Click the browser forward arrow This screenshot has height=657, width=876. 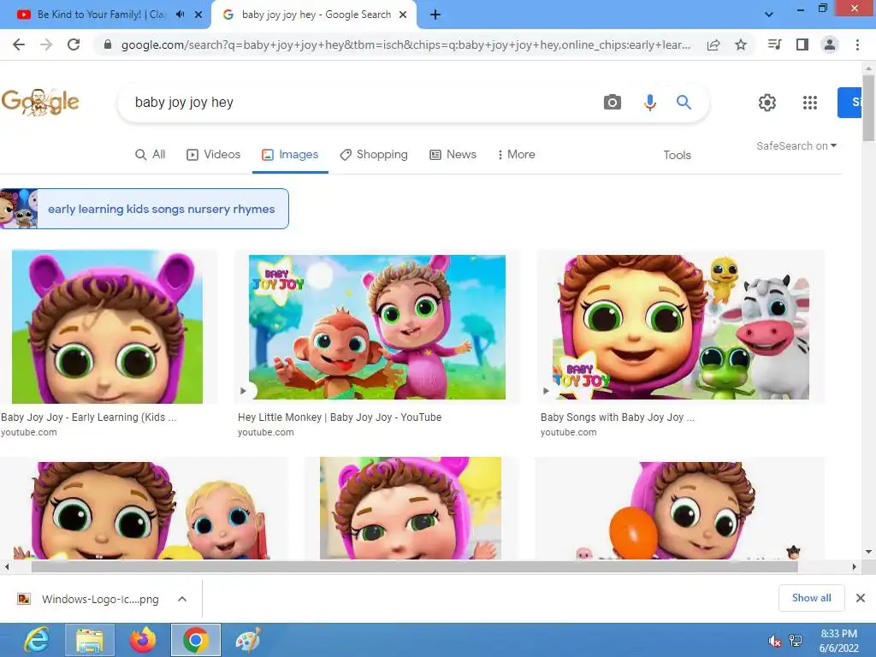[x=46, y=44]
